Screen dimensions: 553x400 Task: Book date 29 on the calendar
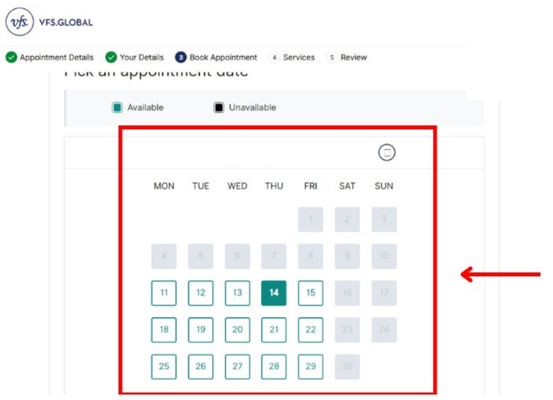(x=311, y=367)
